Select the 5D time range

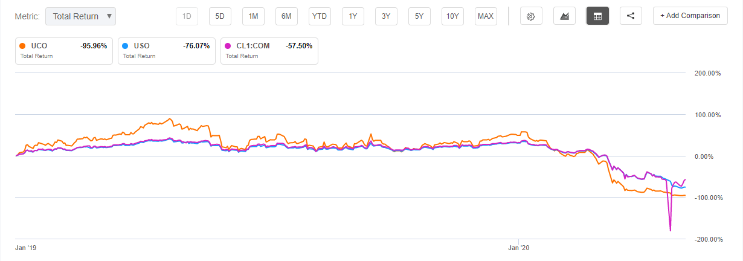[x=220, y=16]
